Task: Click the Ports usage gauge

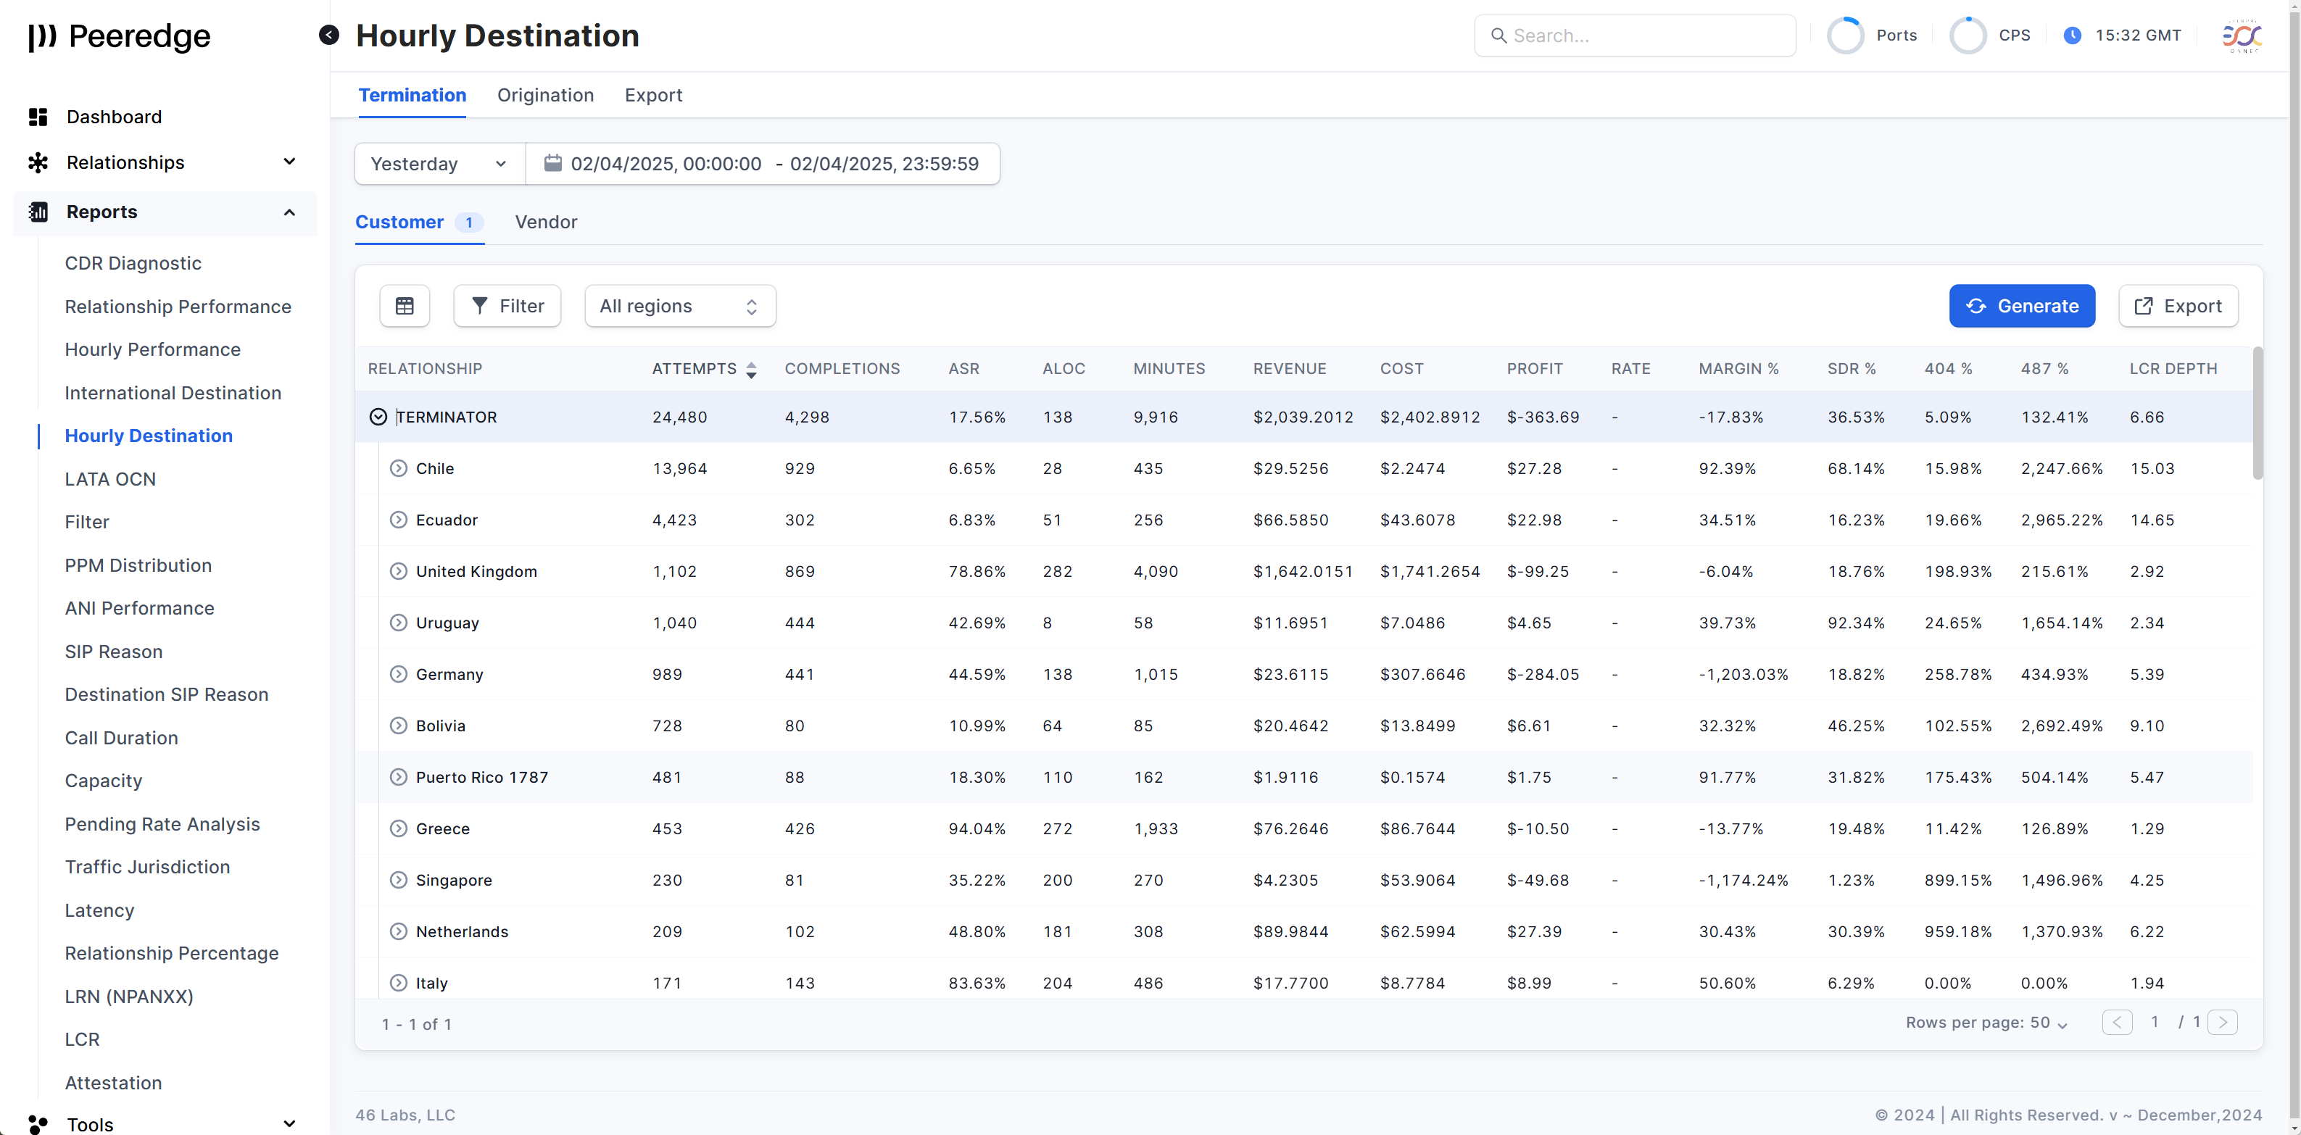Action: coord(1844,36)
